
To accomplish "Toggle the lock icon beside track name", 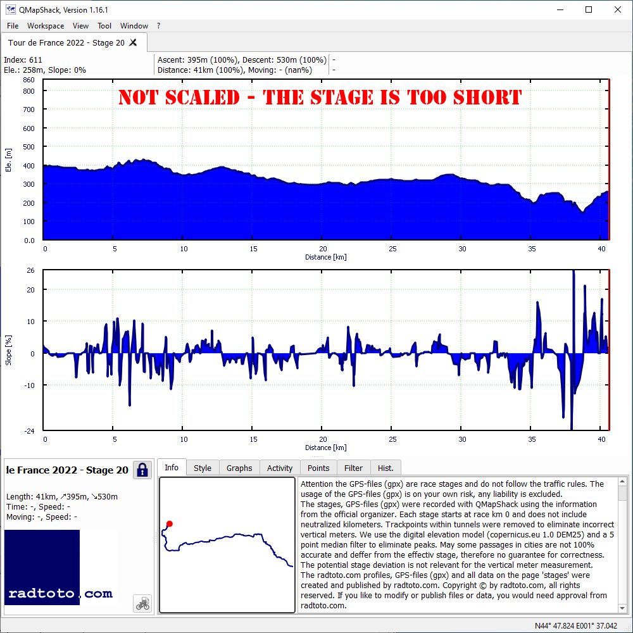I will [142, 470].
